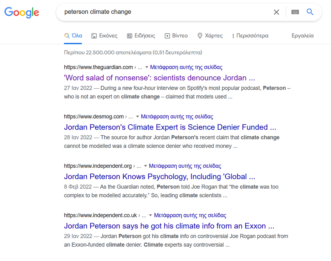The width and height of the screenshot is (331, 261).
Task: Switch to Βίντεο tab
Action: tap(176, 36)
